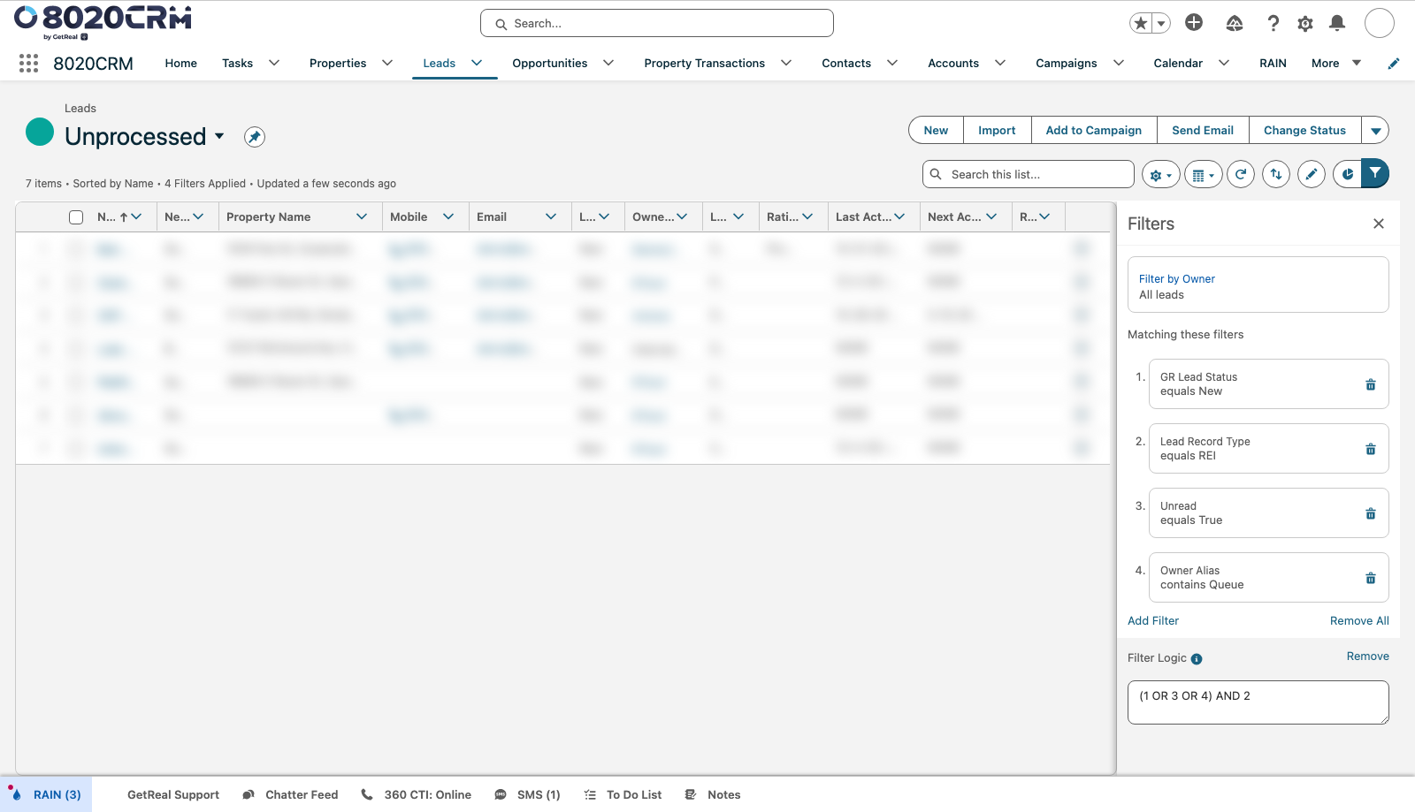Screen dimensions: 1415x812
Task: Click the Remove All filters link
Action: coord(1359,621)
